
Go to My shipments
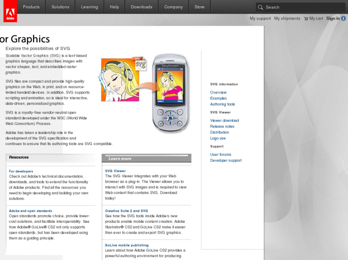pyautogui.click(x=287, y=19)
